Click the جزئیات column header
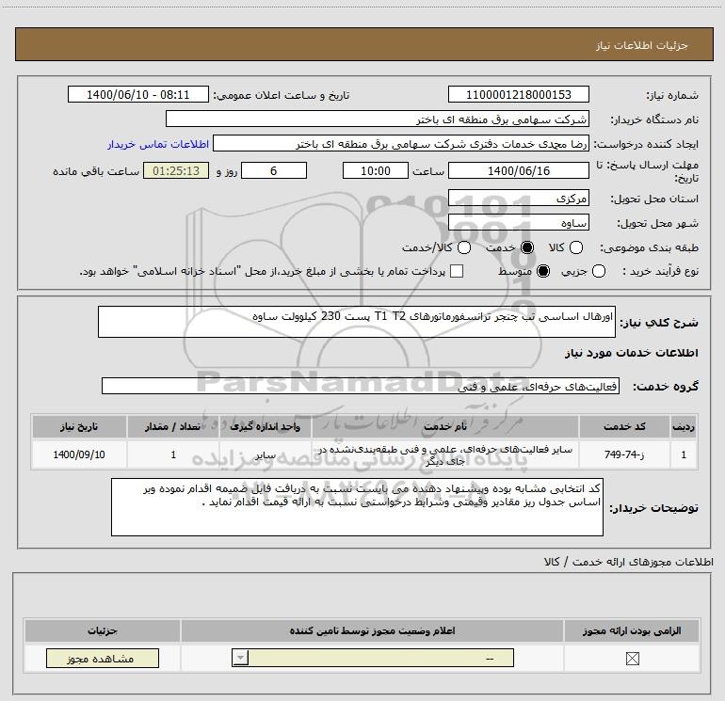Screen dimensions: 725x701 (103, 630)
